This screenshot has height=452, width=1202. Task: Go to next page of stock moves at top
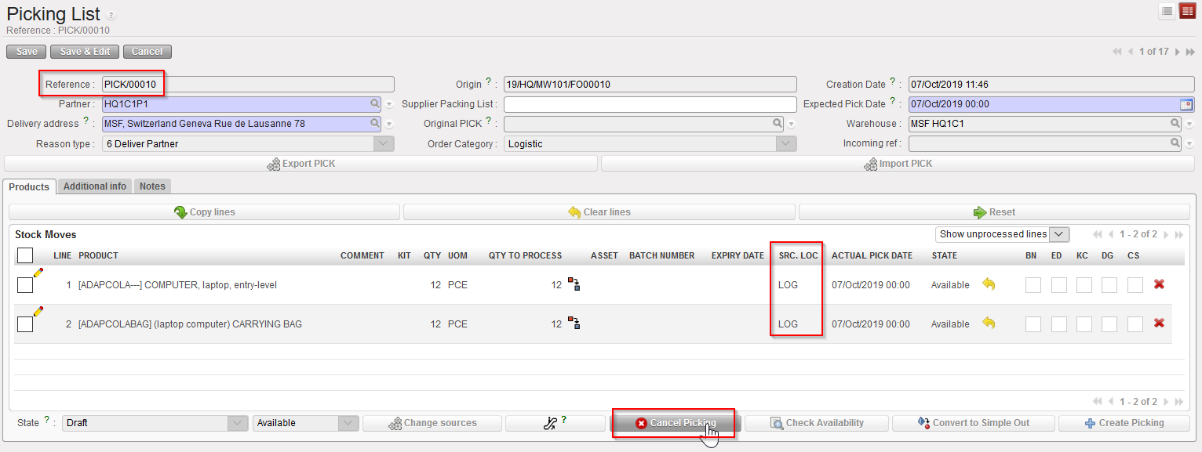pos(1167,234)
